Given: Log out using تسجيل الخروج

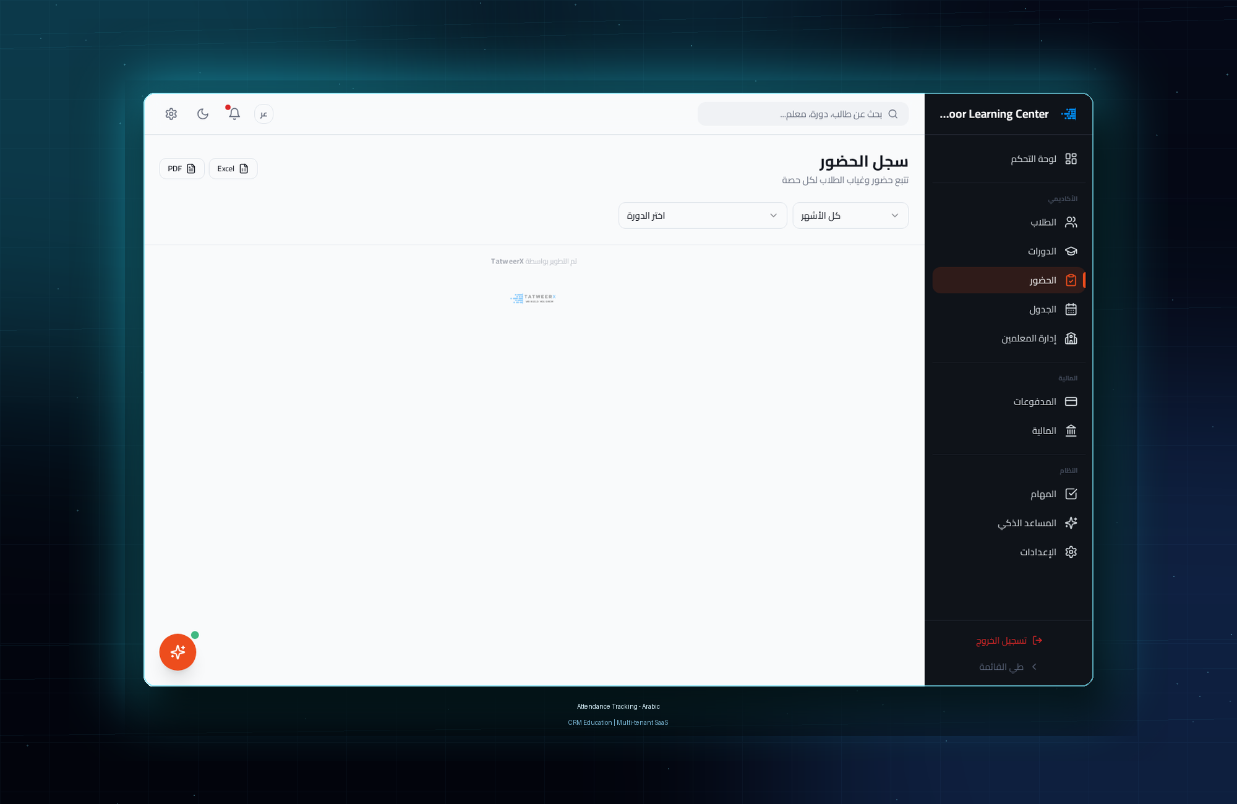Looking at the screenshot, I should pyautogui.click(x=1009, y=641).
